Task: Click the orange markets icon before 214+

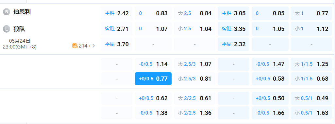Action: [75, 46]
